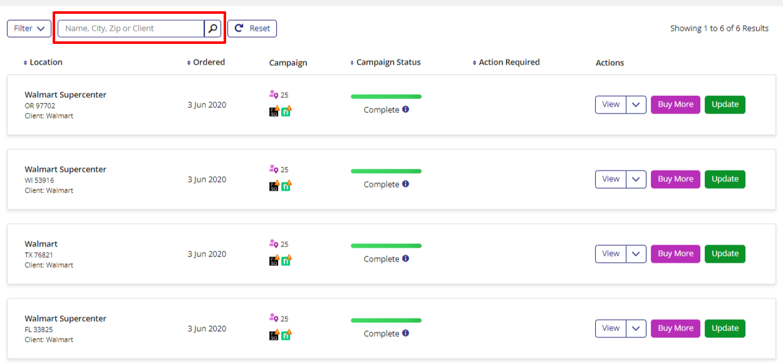Click the green Nextdoor icon for OR 97702
783x363 pixels.
click(286, 111)
